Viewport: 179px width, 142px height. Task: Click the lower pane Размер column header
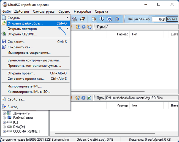click(x=118, y=105)
